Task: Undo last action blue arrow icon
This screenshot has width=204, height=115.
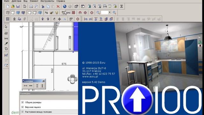Action: [64, 6]
